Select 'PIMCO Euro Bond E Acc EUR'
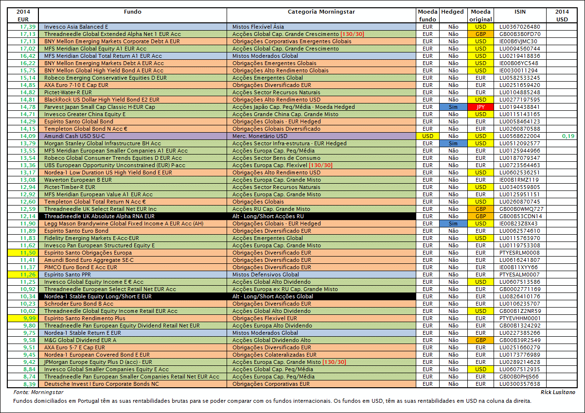Image resolution: width=585 pixels, height=413 pixels. 133,267
